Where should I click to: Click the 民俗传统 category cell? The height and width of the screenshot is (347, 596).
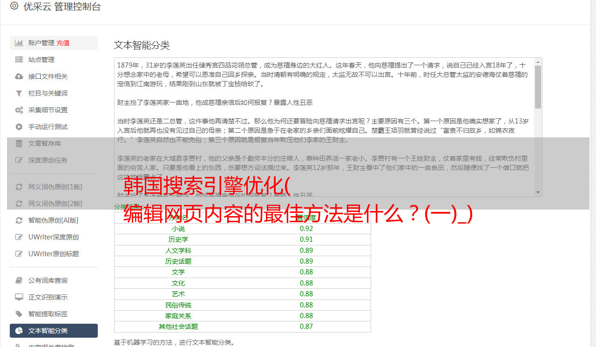pos(178,305)
